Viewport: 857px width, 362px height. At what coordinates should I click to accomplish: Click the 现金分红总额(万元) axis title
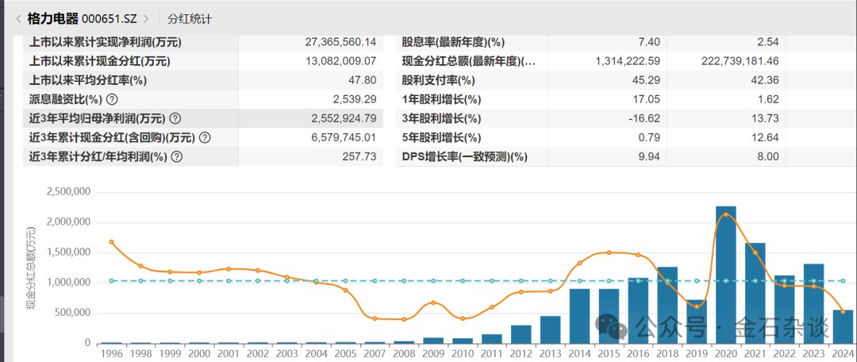coord(31,268)
